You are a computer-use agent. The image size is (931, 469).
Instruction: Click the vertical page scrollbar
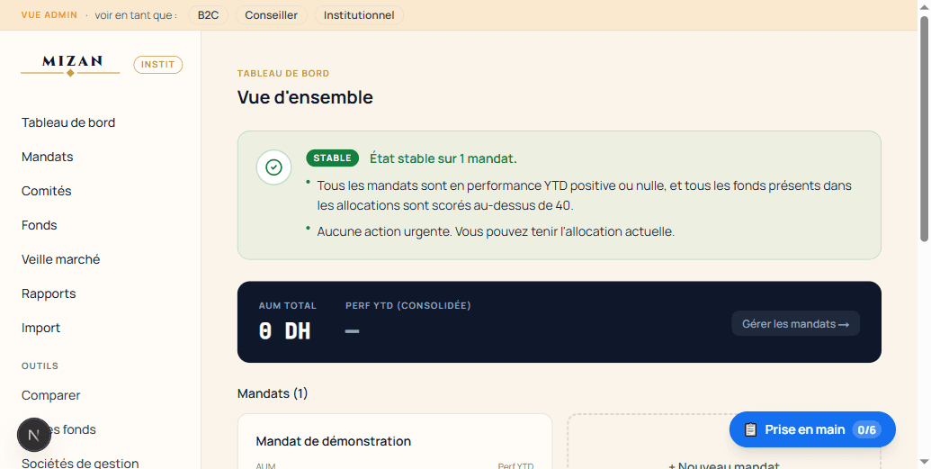(924, 129)
